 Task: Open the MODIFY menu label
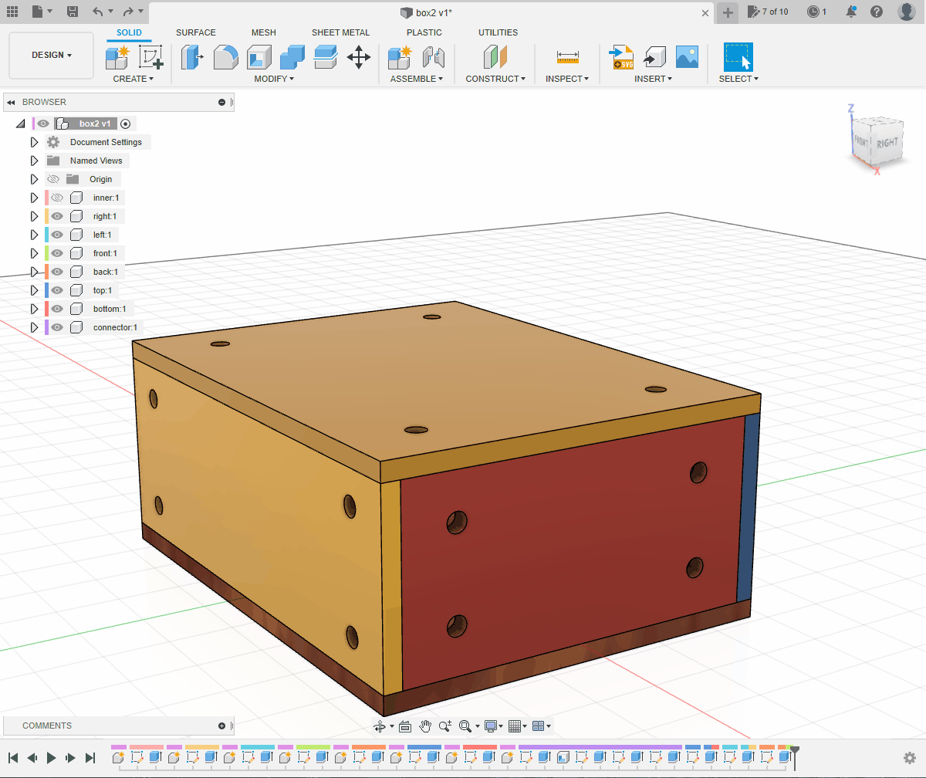point(273,79)
